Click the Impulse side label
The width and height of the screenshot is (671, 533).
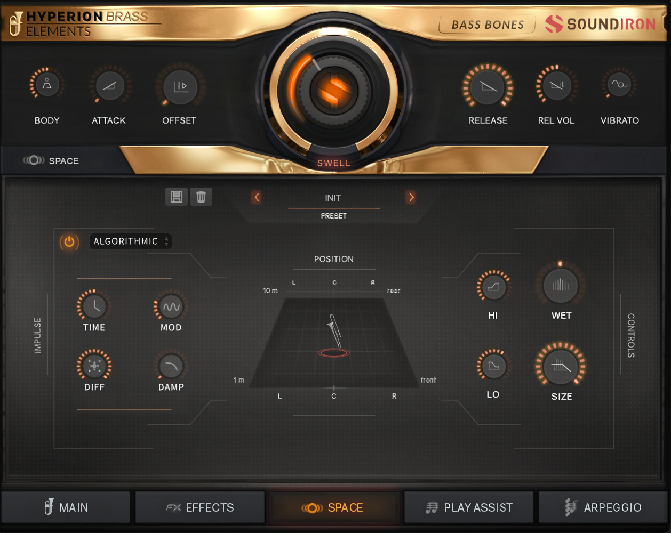pyautogui.click(x=37, y=335)
